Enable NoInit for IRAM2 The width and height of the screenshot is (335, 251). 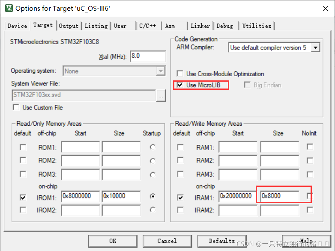310,210
